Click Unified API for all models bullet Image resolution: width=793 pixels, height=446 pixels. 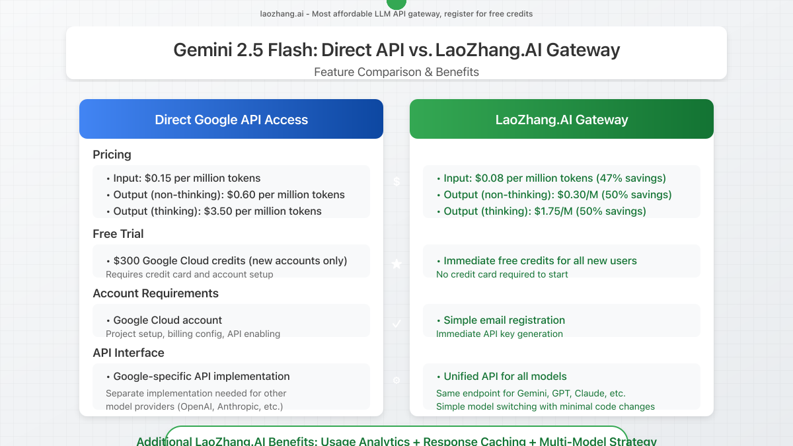pos(502,377)
